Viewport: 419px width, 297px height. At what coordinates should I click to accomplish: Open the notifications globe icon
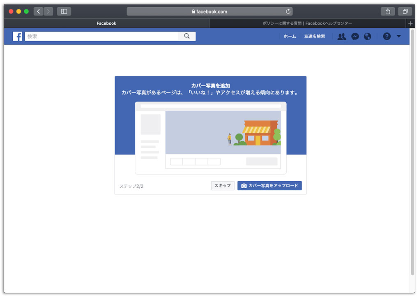[x=367, y=37]
